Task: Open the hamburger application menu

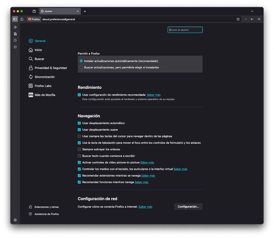Action: click(x=259, y=19)
